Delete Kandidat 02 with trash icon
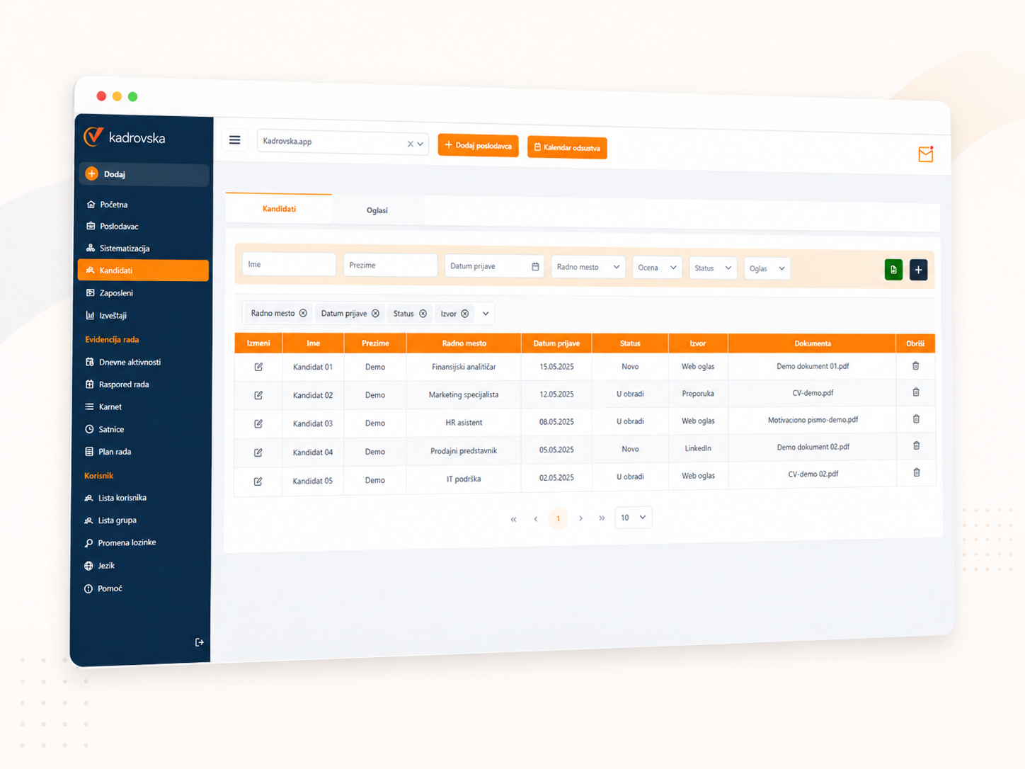This screenshot has height=769, width=1025. point(916,392)
